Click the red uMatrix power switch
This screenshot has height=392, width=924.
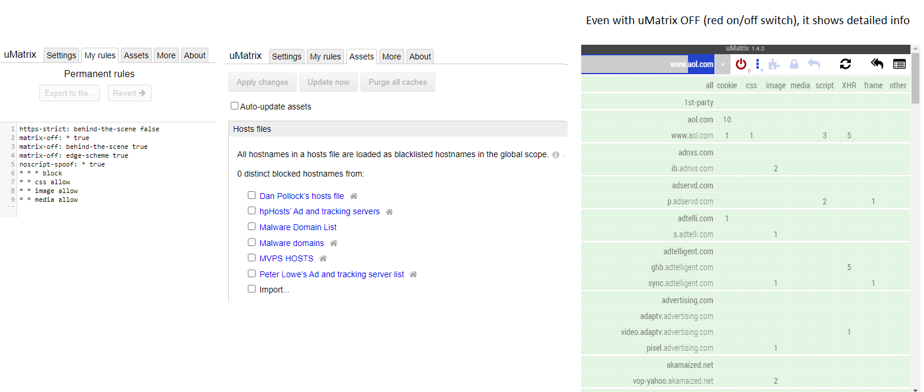tap(740, 64)
